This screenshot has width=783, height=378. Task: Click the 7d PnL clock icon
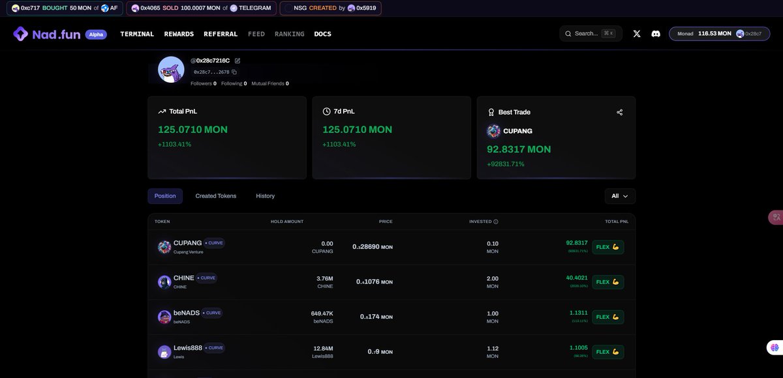click(x=326, y=111)
